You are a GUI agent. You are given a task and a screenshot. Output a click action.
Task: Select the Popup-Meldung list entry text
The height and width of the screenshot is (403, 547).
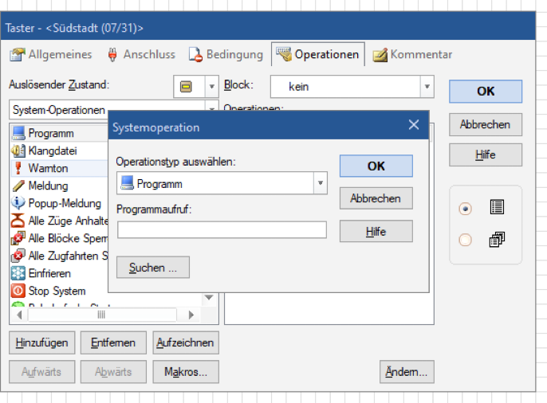tap(65, 203)
